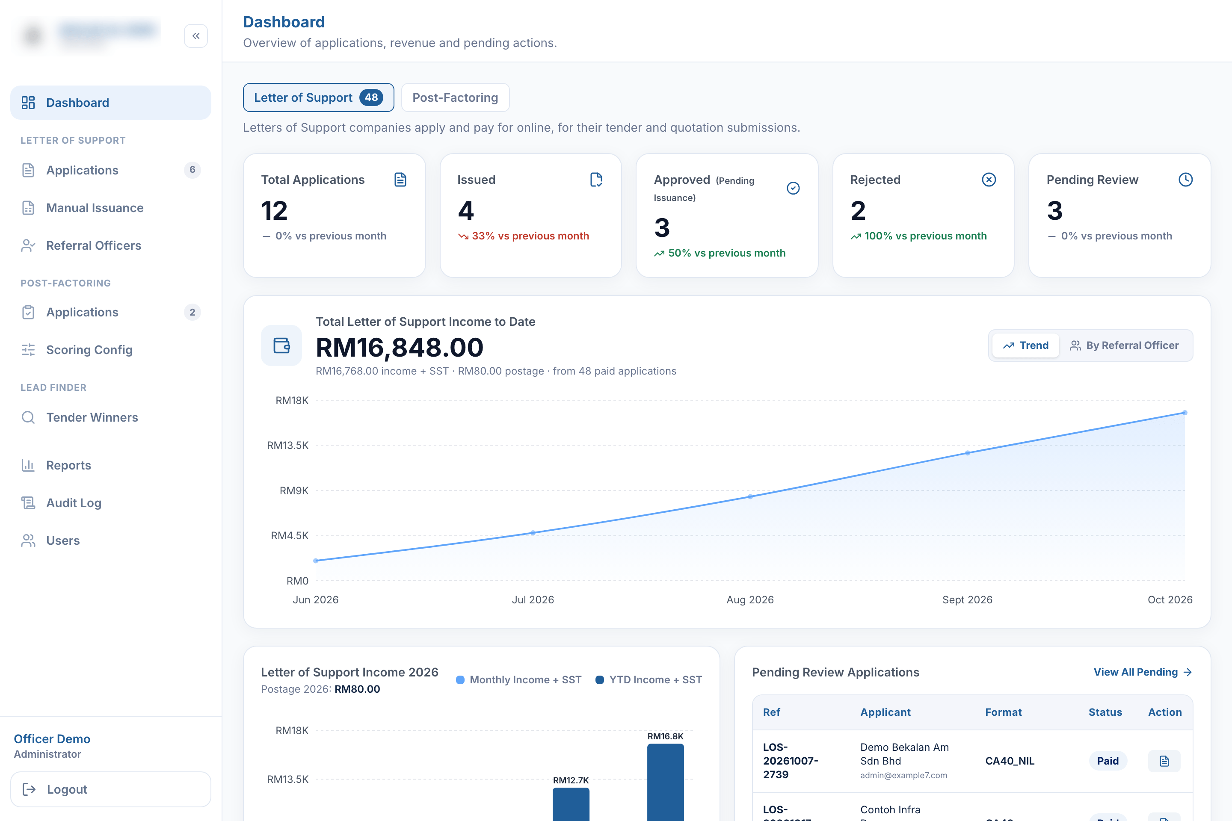Click the RM12.7K bar in income chart

coord(571,804)
